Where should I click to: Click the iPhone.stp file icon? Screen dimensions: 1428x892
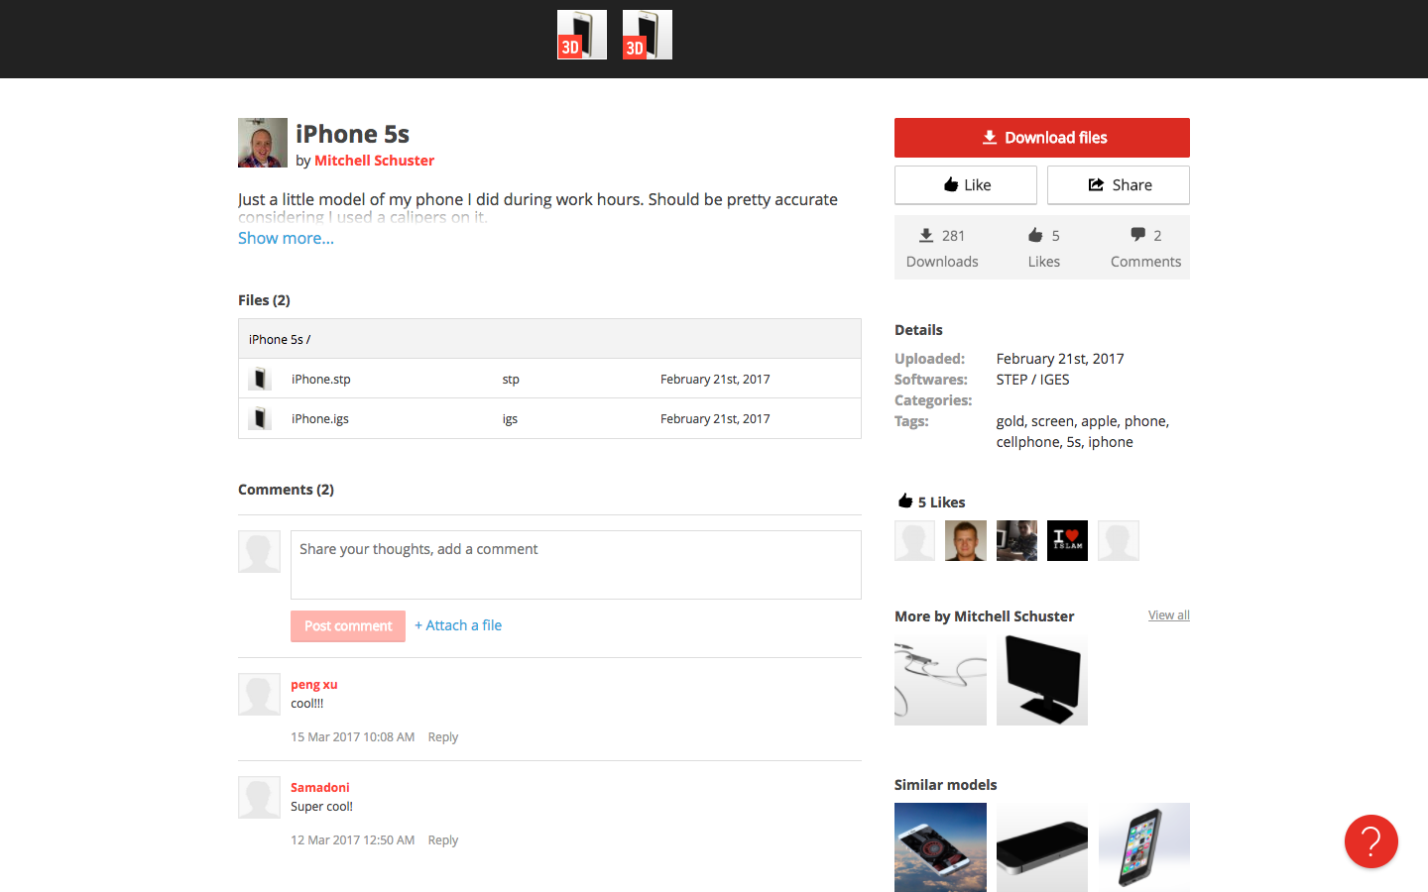coord(260,379)
